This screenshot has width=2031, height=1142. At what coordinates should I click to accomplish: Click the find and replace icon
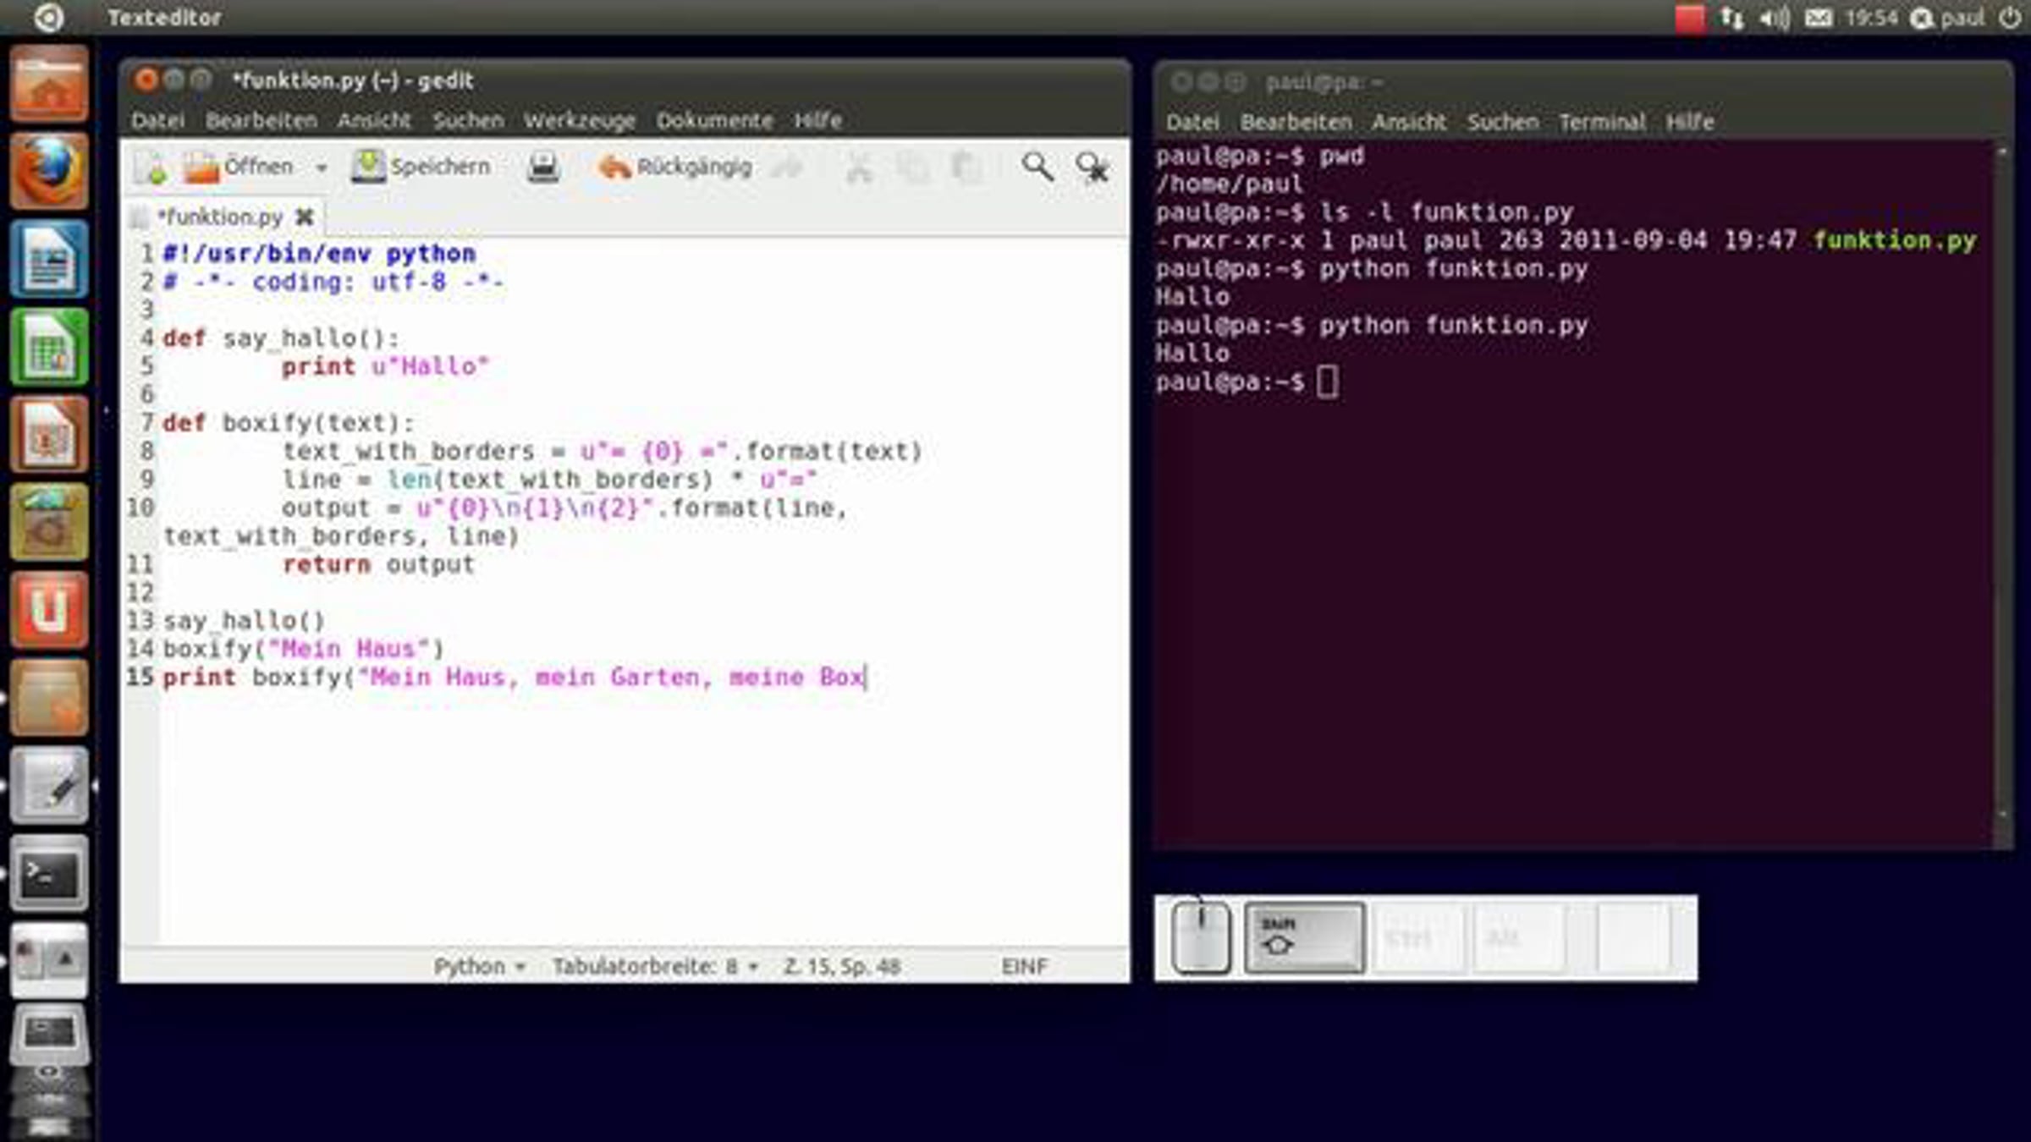pyautogui.click(x=1093, y=167)
